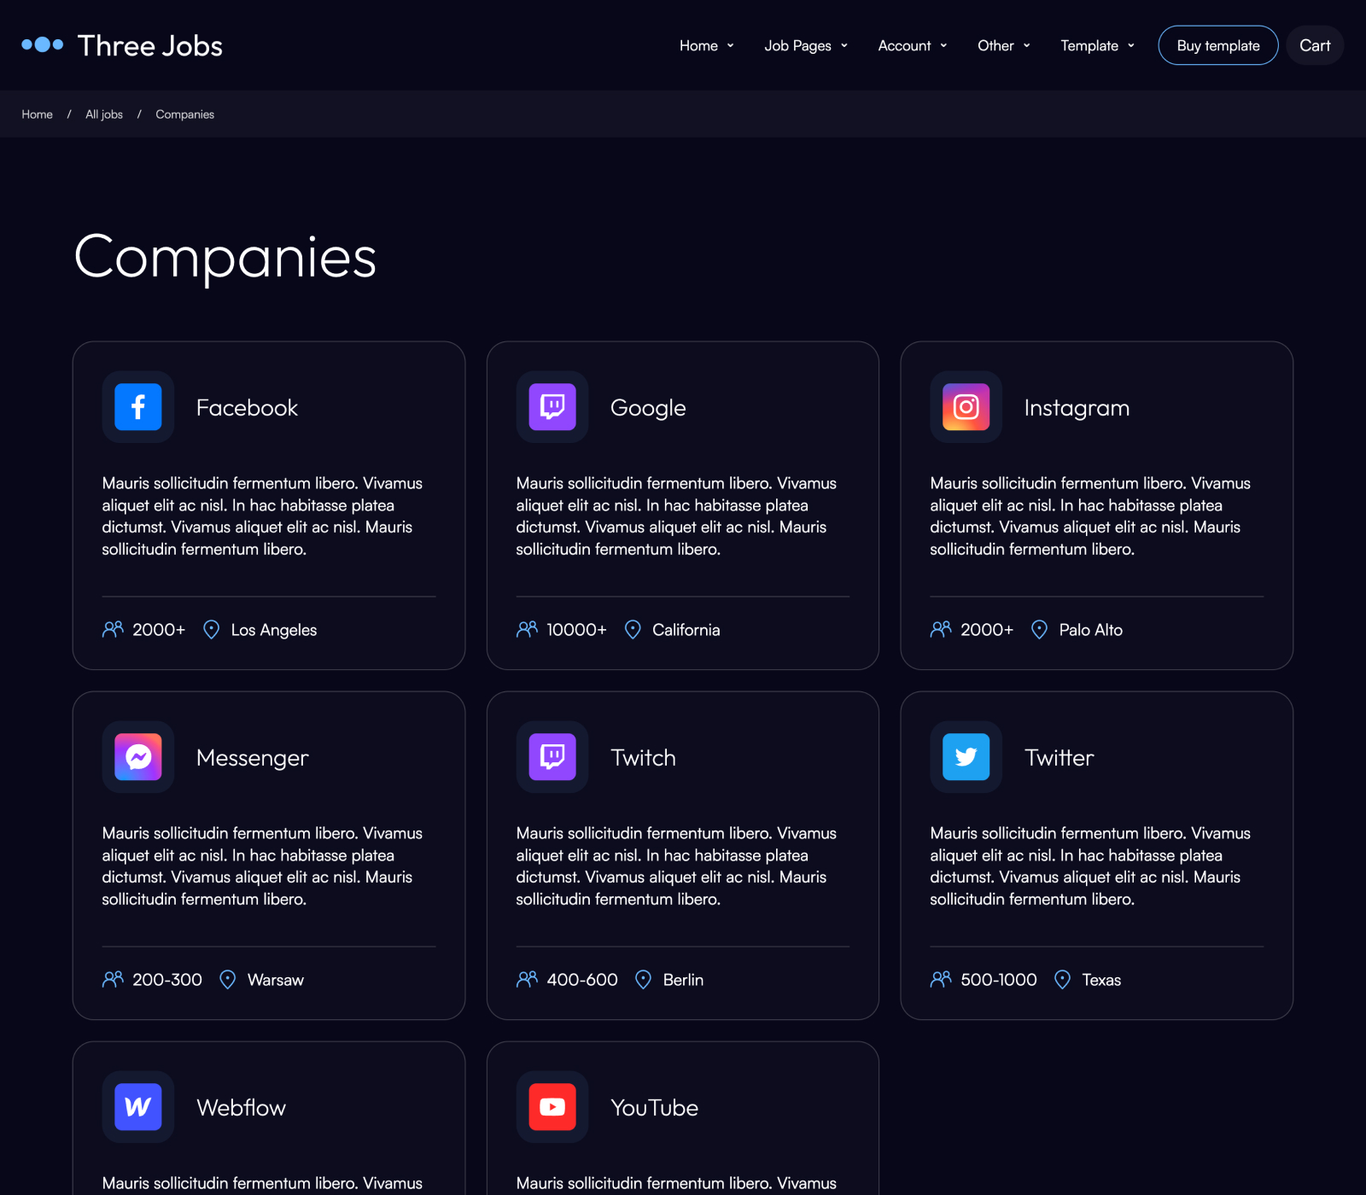This screenshot has height=1195, width=1366.
Task: Click employees icon in the Instagram card
Action: (941, 629)
